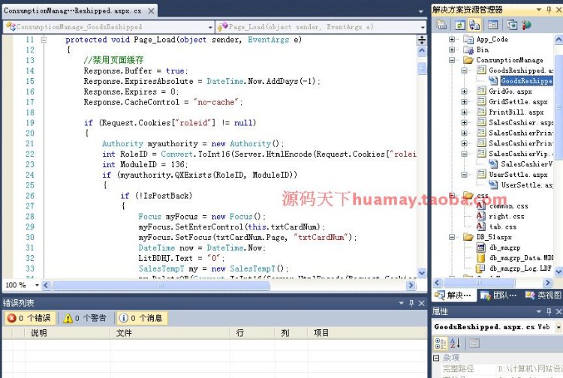Screen dimensions: 563x378
Task: Click the code line 'Response.Buffer = true;'
Action: tap(136, 70)
